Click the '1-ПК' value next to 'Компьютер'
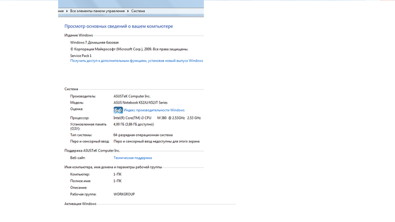Screen dimensions: 395x222 coord(117,174)
